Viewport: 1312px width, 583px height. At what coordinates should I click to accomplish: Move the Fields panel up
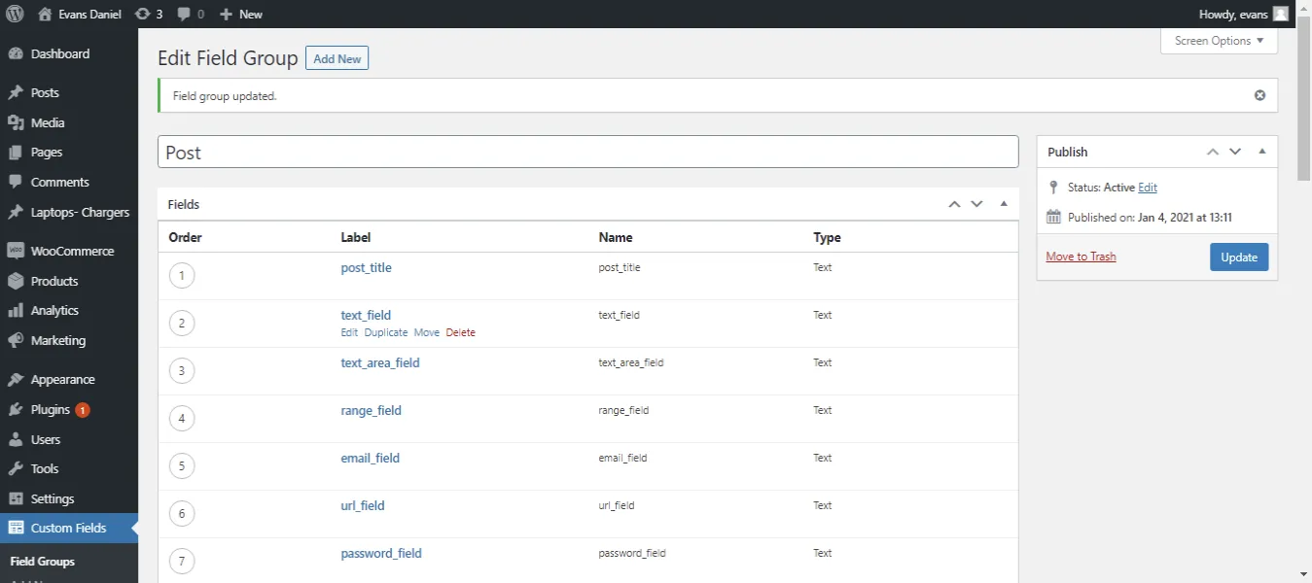click(954, 204)
